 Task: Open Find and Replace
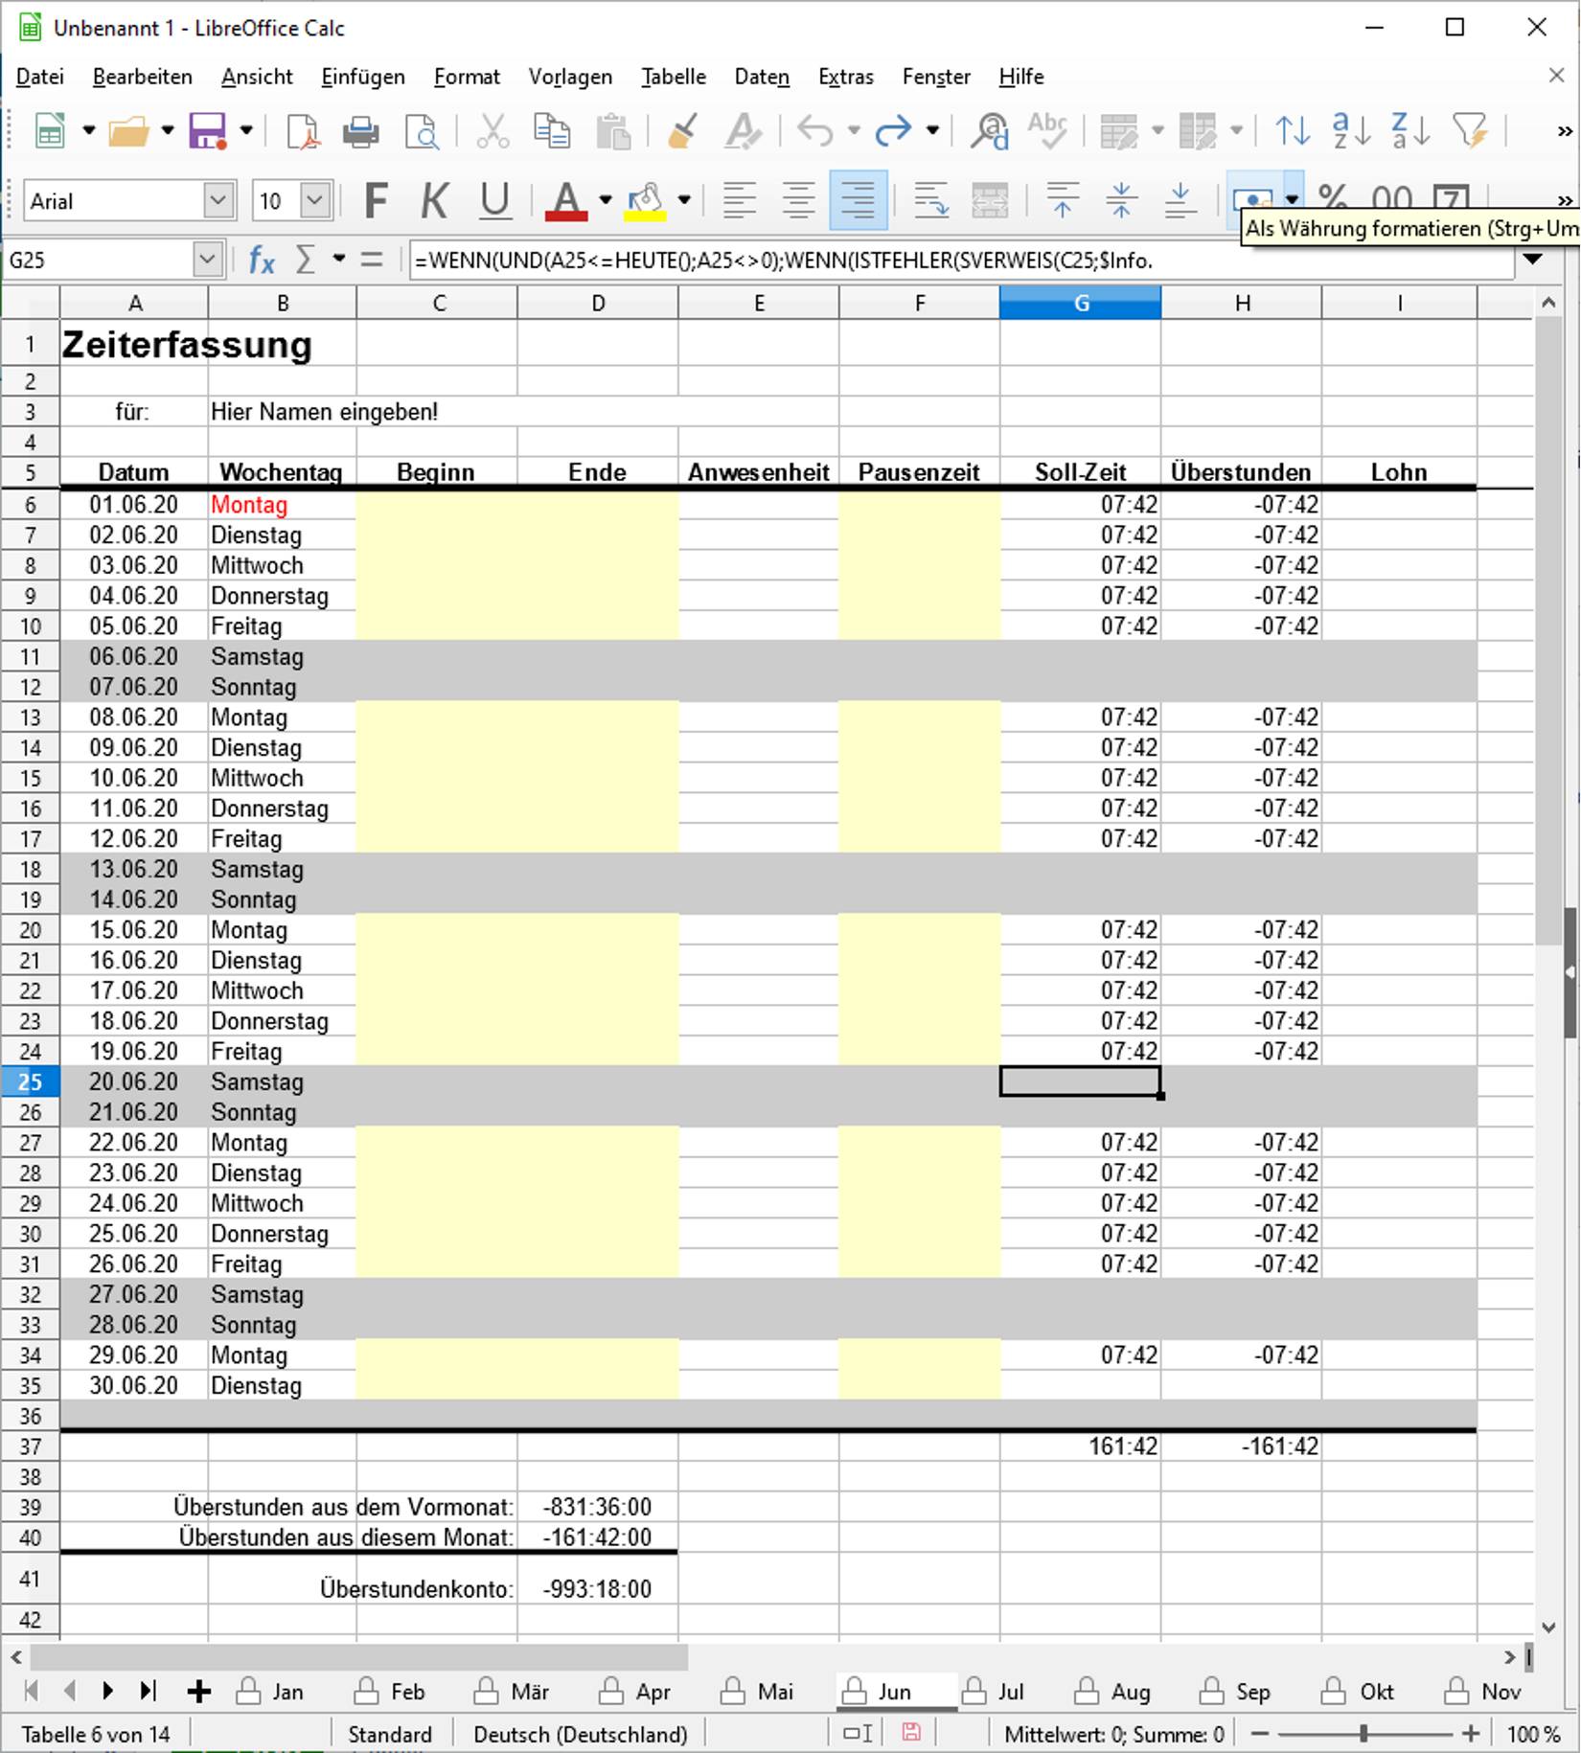[x=989, y=130]
